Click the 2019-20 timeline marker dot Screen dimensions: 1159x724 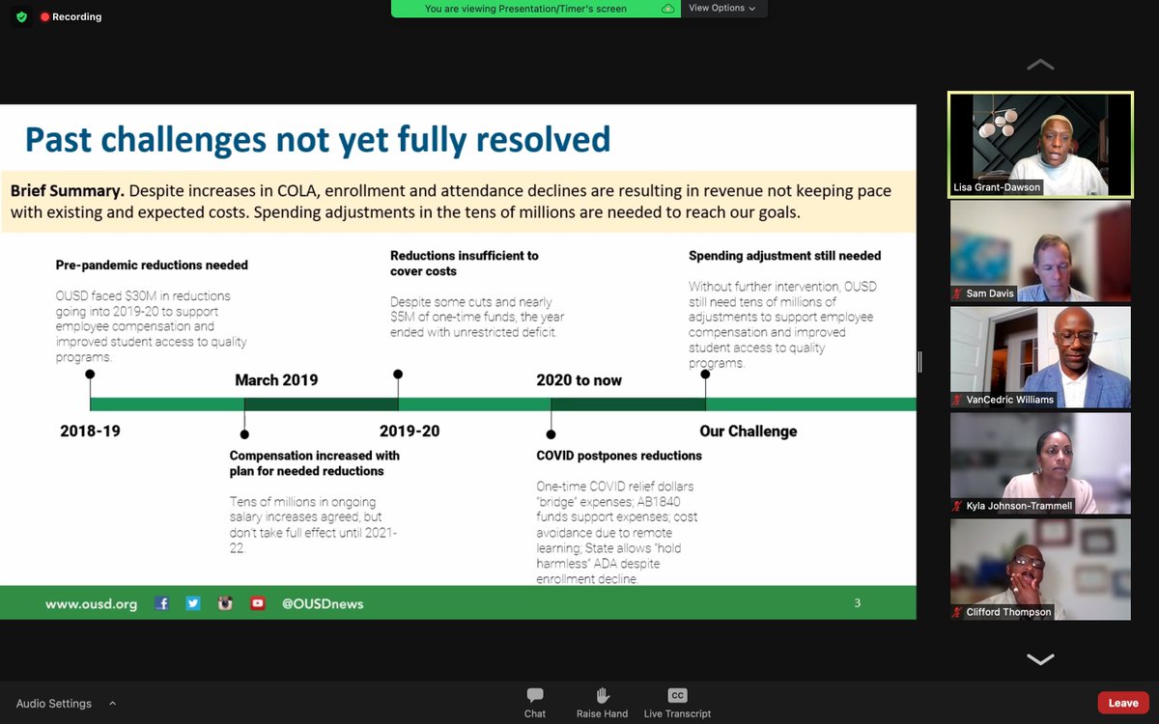tap(398, 374)
